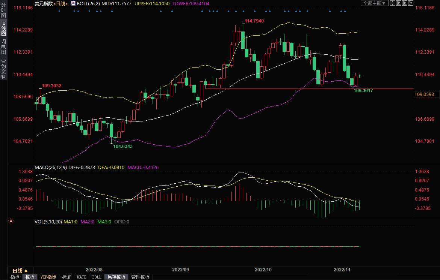Open the 闪电图 side tab
Screen dimensions: 440x280
pyautogui.click(x=3, y=47)
